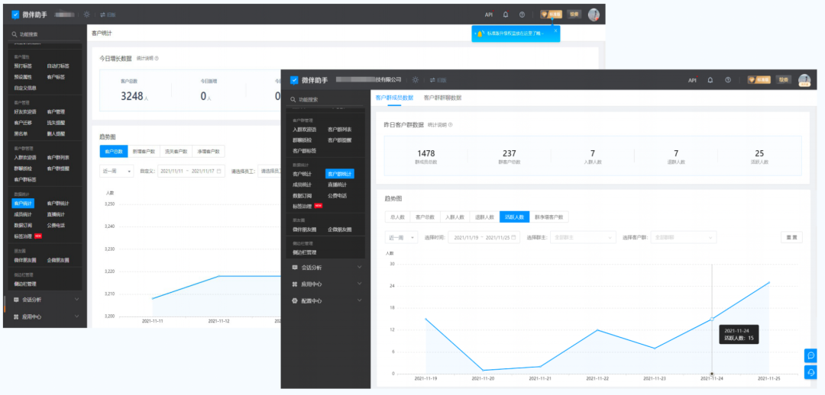825x395 pixels.
Task: Open 客户群统计 in the front sidebar
Action: coord(341,175)
